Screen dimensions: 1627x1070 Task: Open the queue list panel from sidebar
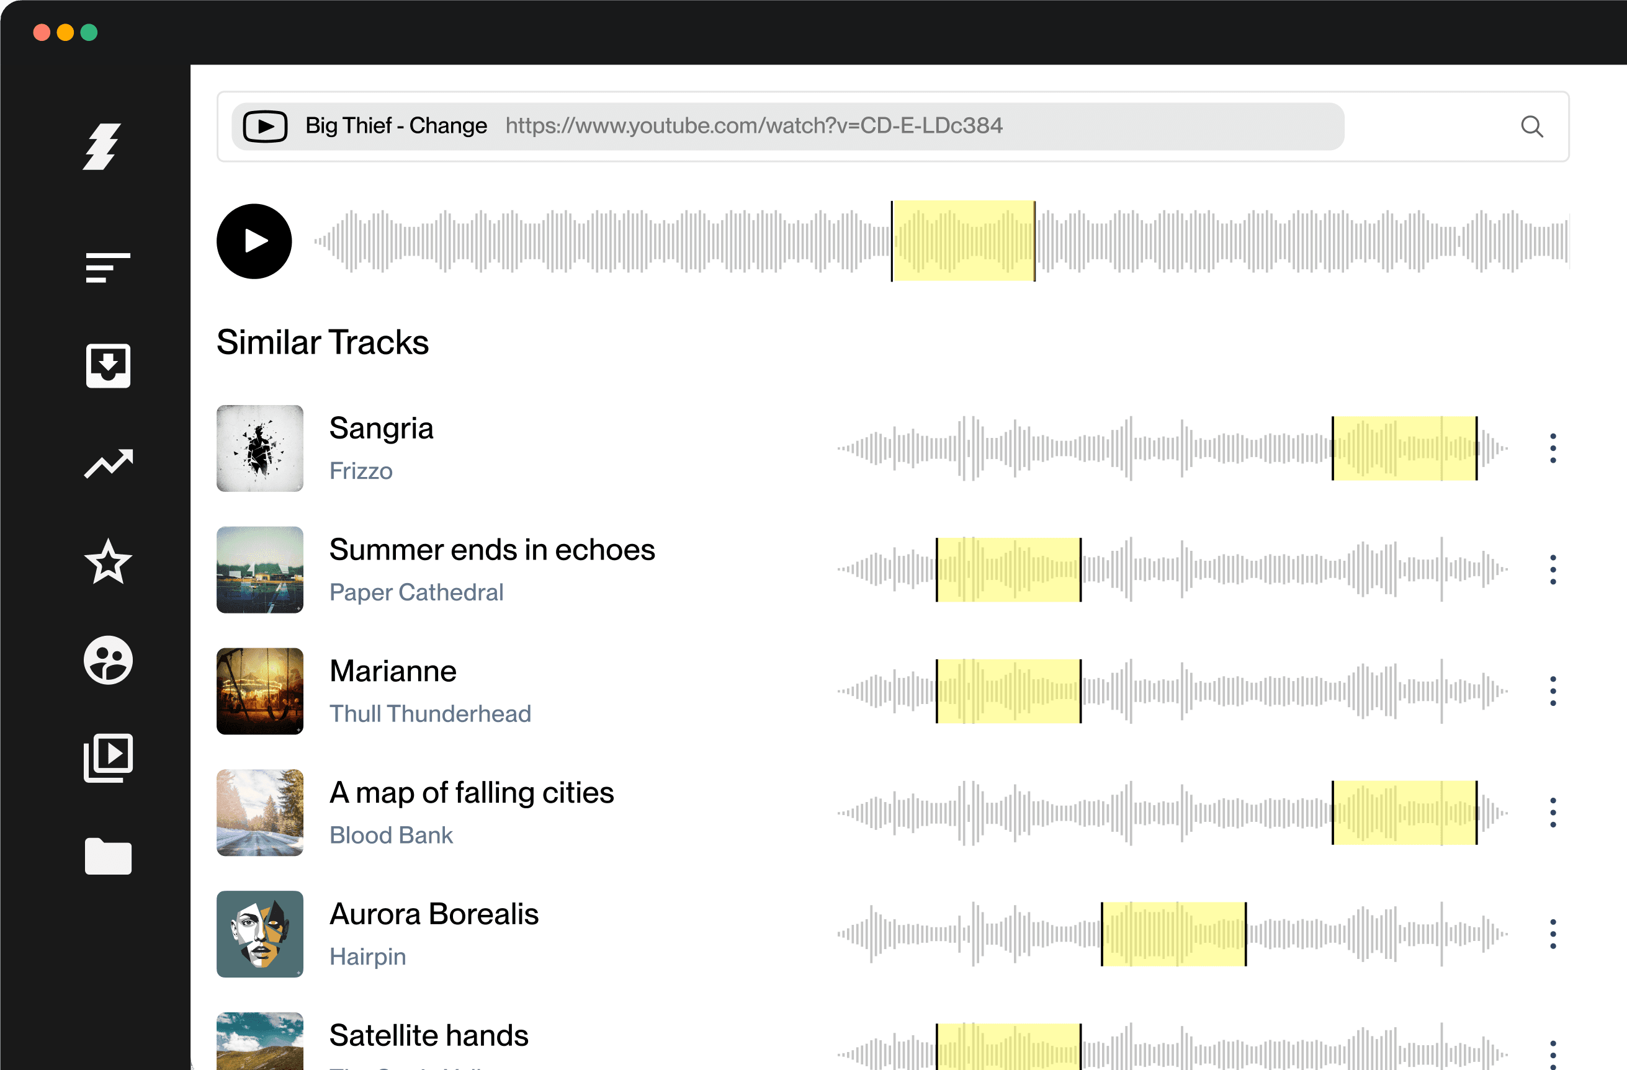coord(107,268)
